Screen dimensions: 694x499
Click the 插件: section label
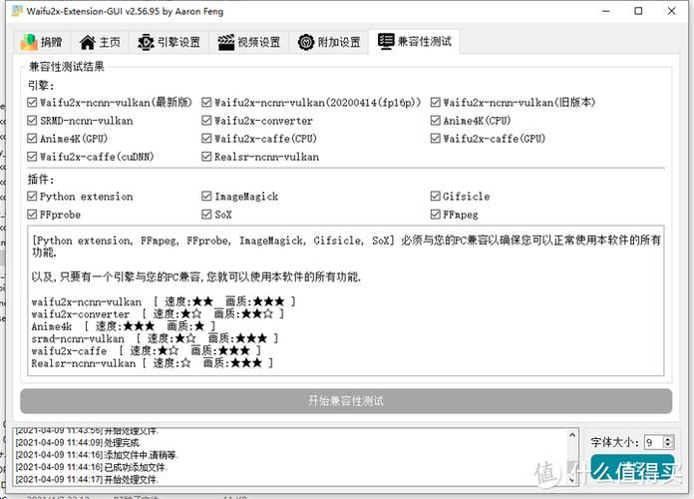[41, 179]
